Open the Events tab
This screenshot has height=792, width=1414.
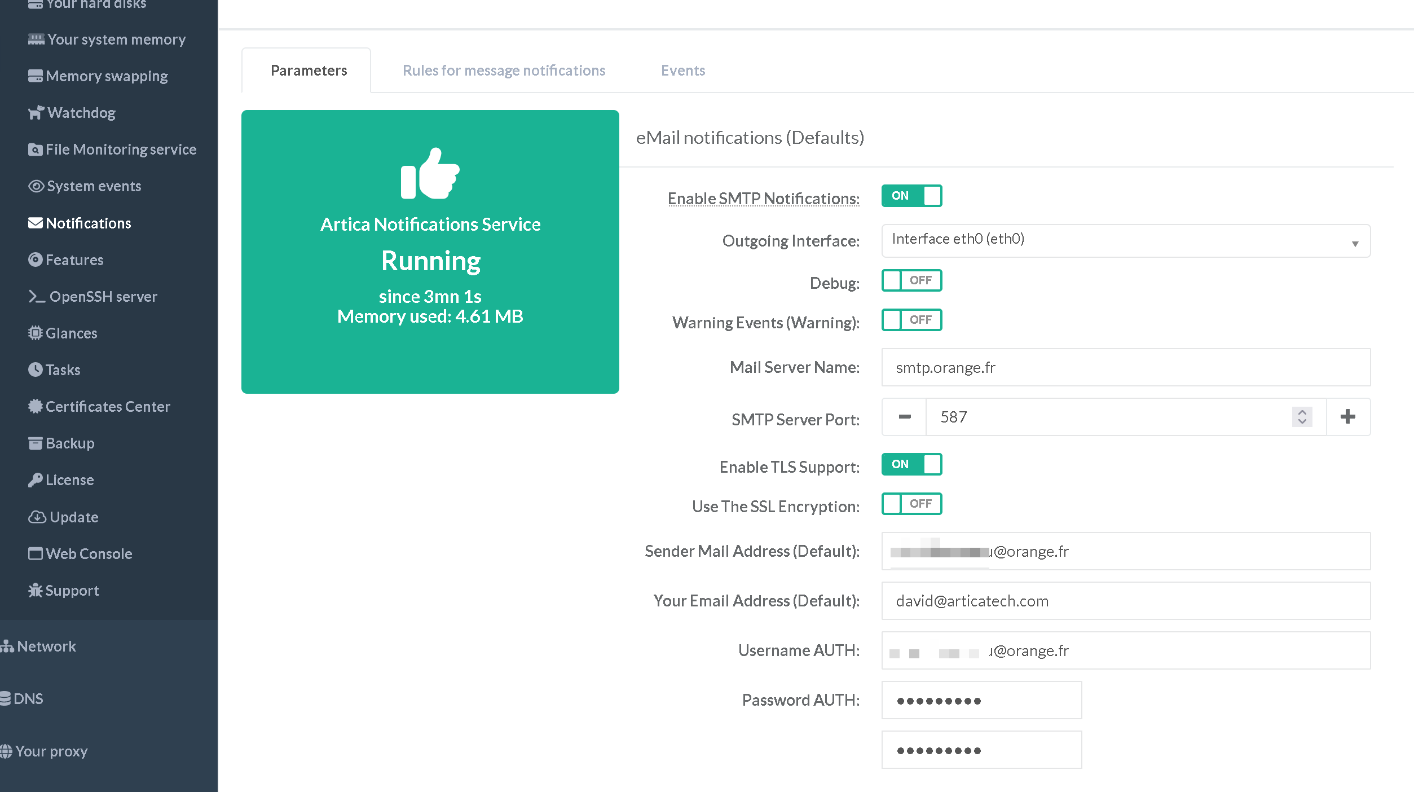682,71
